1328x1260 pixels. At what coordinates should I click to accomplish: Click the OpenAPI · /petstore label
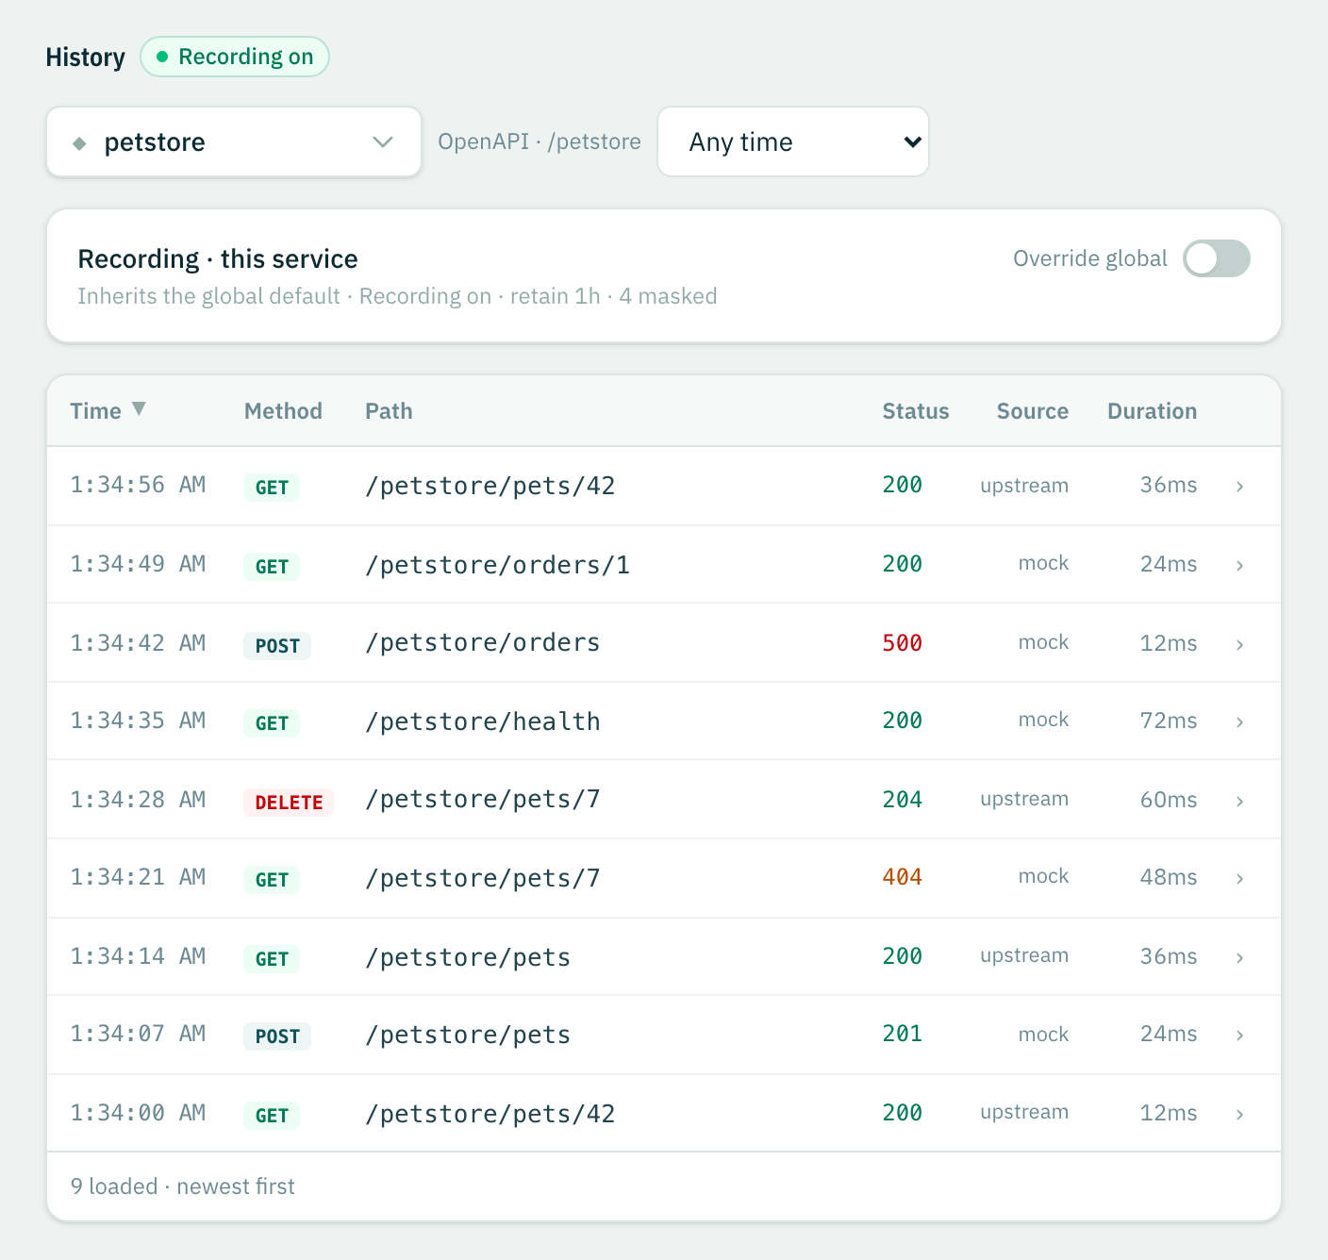pos(539,141)
